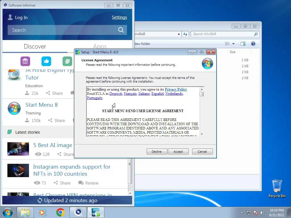Image resolution: width=291 pixels, height=218 pixels.
Task: Launch Windows Media Player from the taskbar
Action: click(43, 212)
